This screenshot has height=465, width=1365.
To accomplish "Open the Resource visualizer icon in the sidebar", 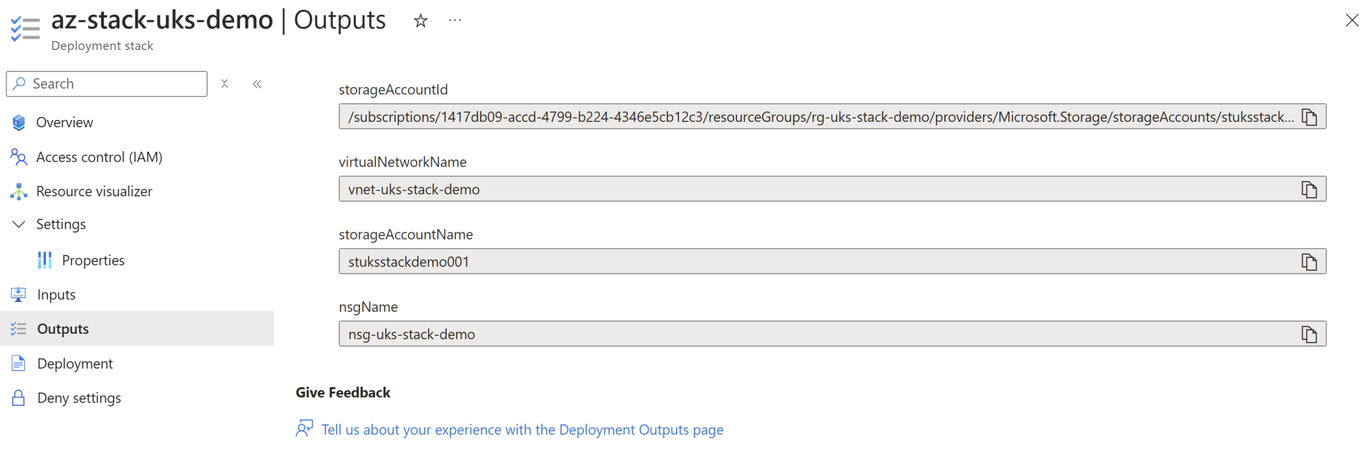I will [18, 191].
